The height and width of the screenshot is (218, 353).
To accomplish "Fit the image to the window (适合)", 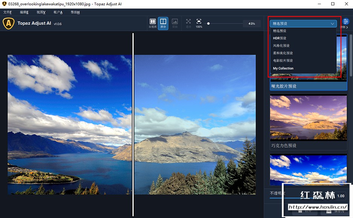I will tap(189, 23).
